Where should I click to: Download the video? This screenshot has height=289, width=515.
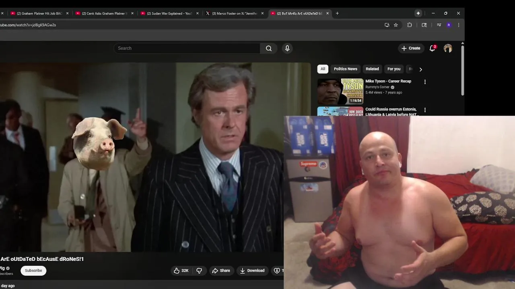click(x=252, y=271)
